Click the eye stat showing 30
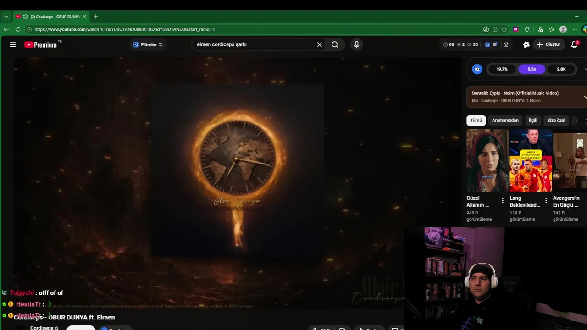587x330 pixels. coord(473,44)
